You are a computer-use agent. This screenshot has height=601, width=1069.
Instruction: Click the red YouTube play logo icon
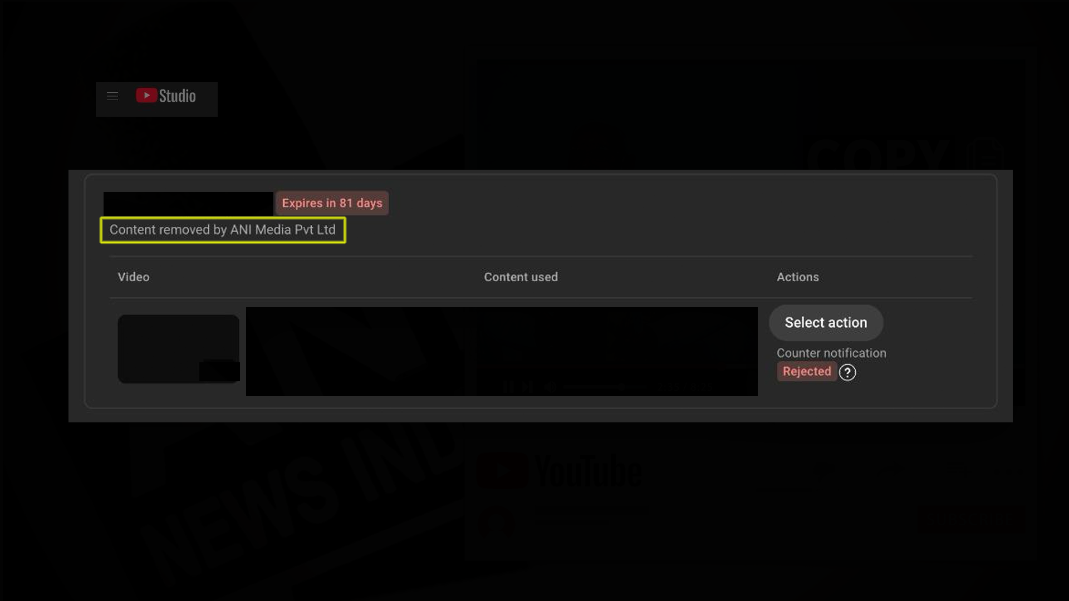pyautogui.click(x=146, y=96)
